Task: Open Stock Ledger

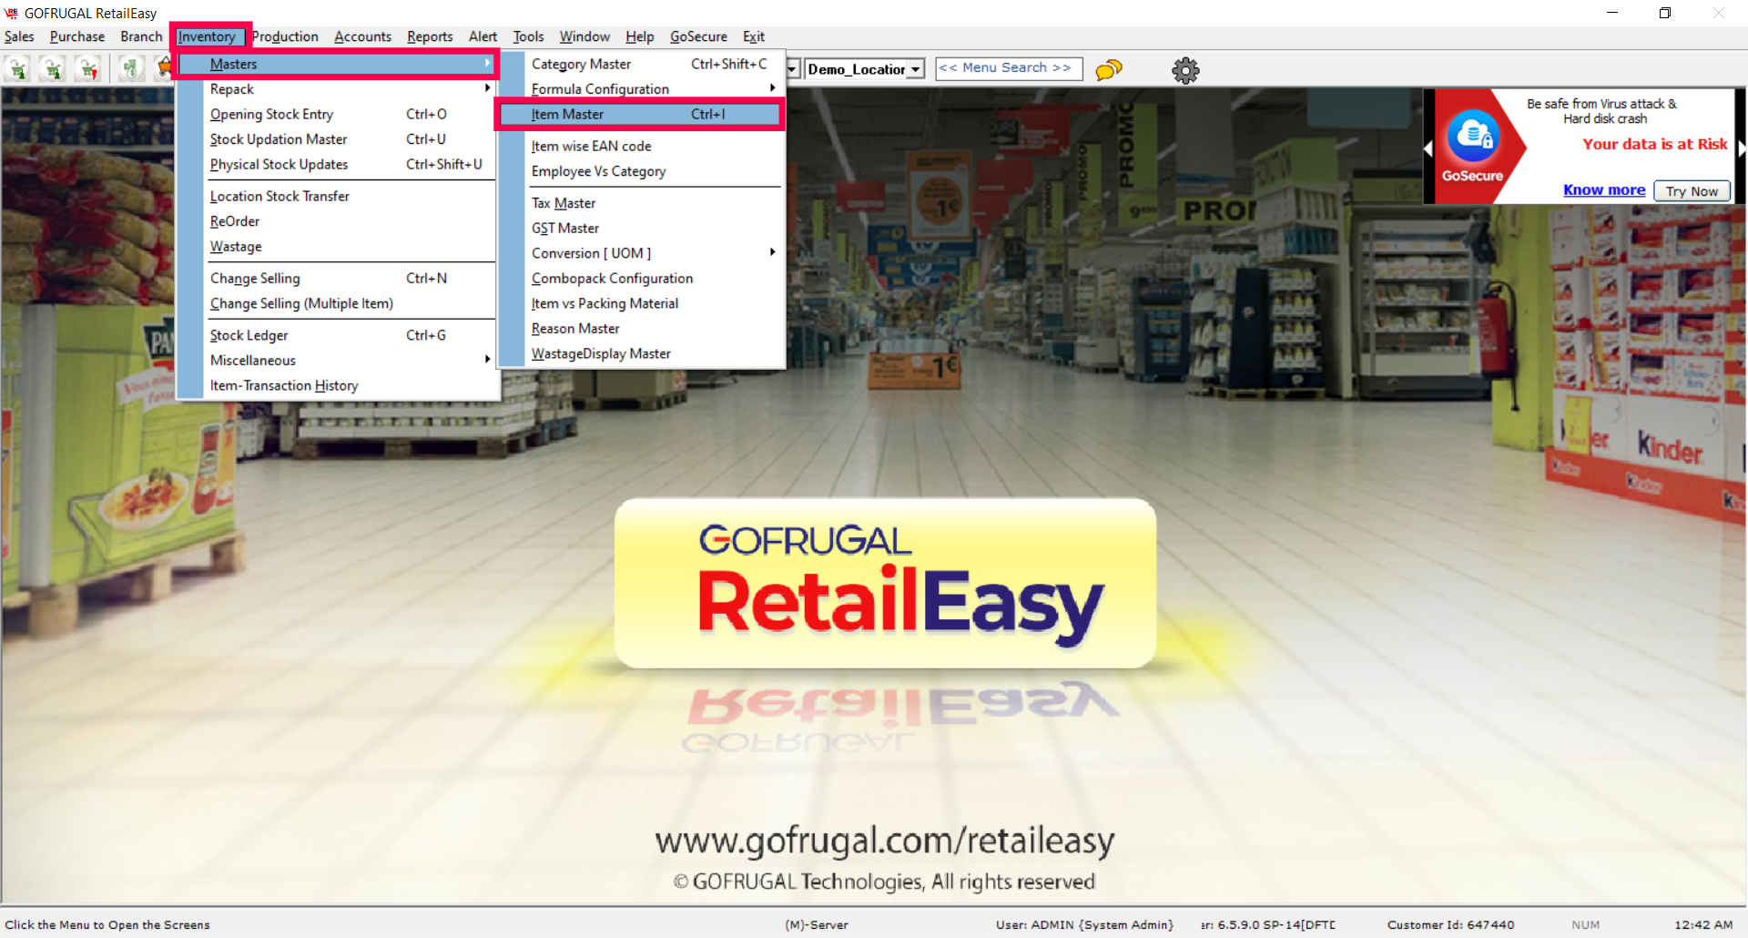Action: 337,335
